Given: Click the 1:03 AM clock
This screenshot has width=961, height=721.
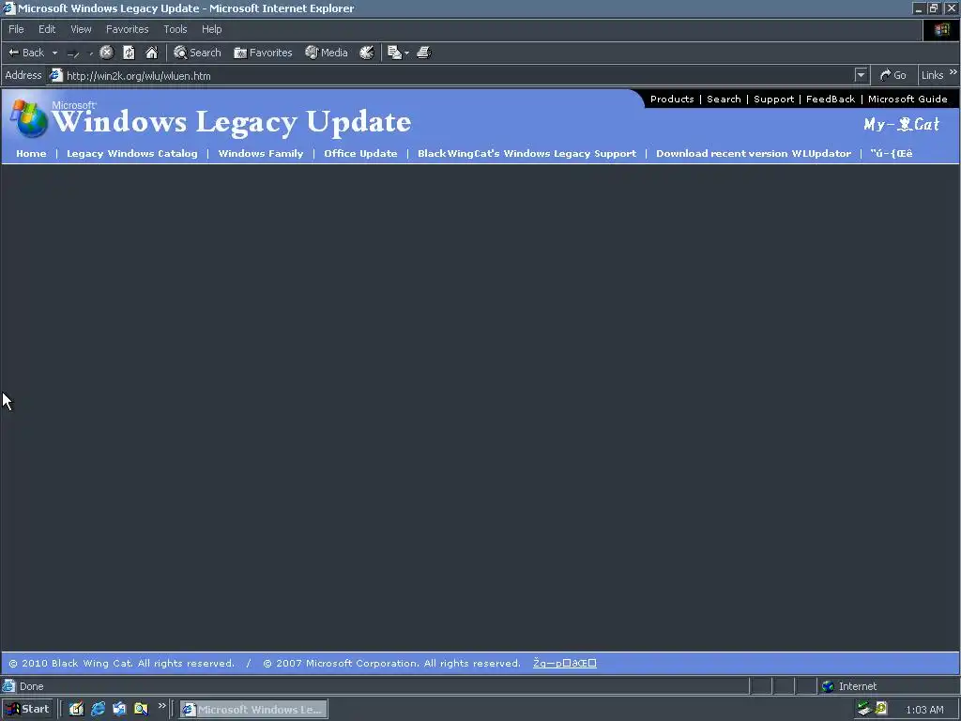Looking at the screenshot, I should tap(924, 710).
